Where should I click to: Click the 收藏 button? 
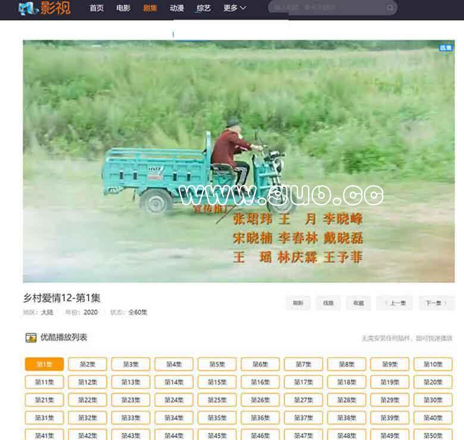point(358,303)
